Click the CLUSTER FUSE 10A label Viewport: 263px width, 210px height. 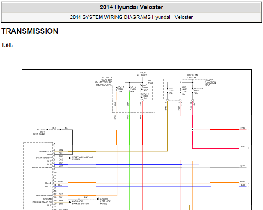click(198, 91)
